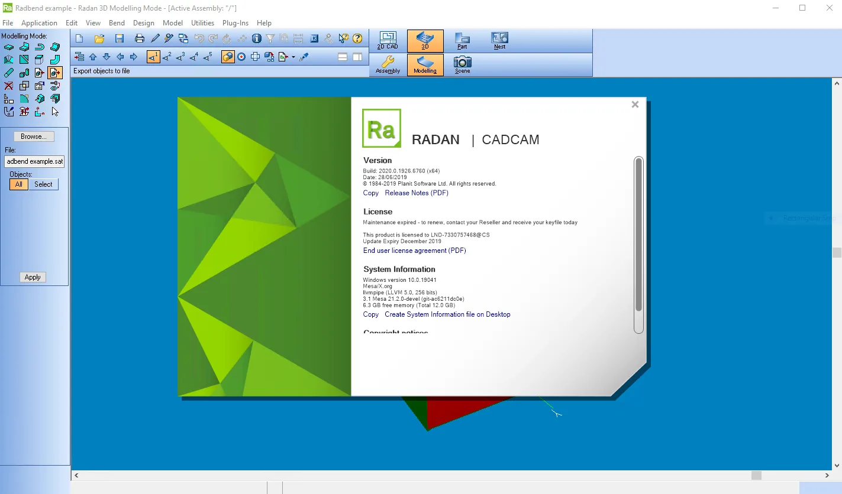Select the arrow pointer modelling tool
842x494 pixels.
pos(55,112)
